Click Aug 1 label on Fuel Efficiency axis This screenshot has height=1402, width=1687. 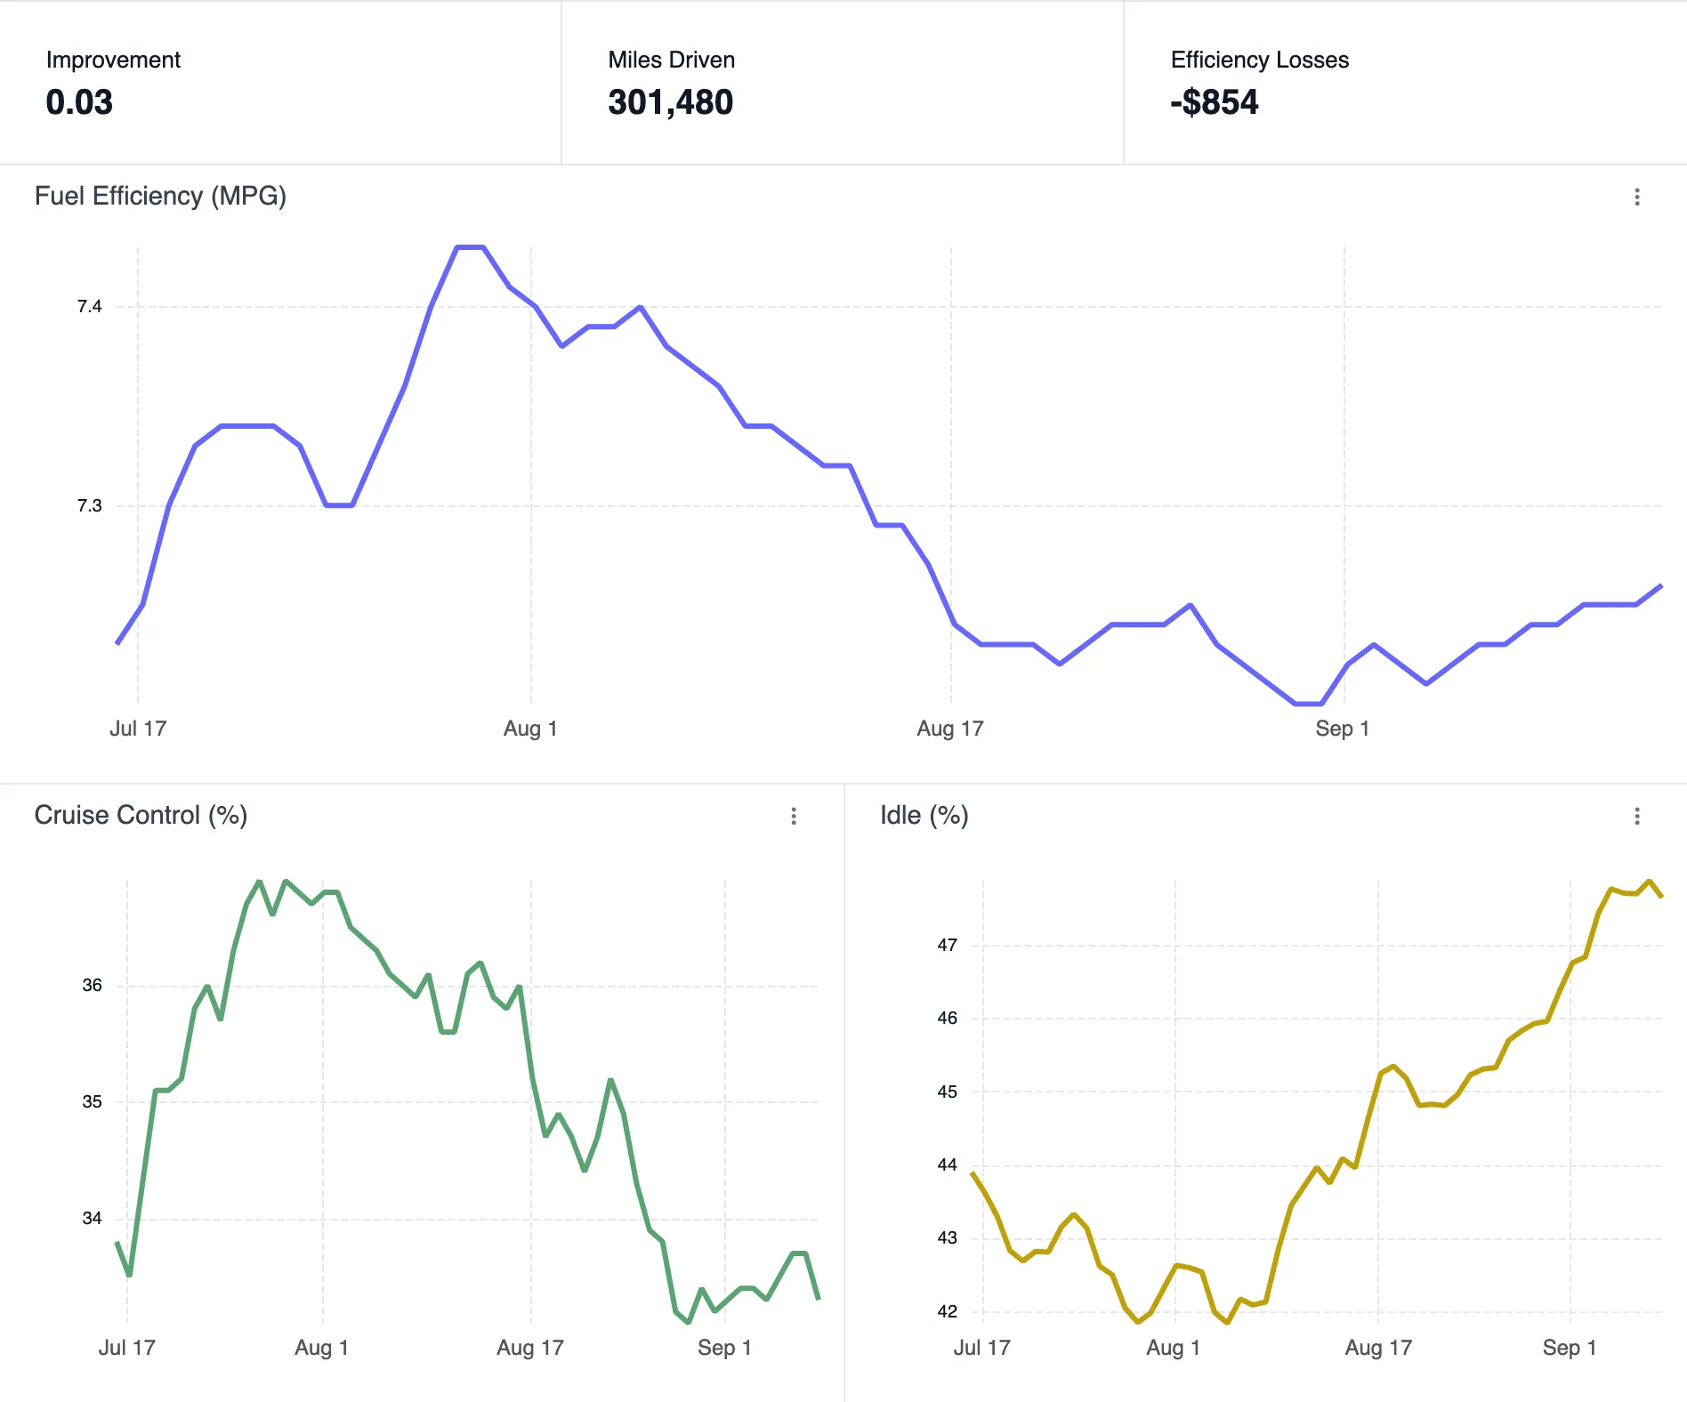click(530, 729)
